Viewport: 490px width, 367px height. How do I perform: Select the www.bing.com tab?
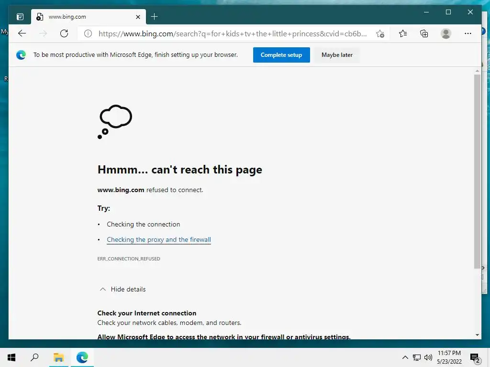pos(89,17)
